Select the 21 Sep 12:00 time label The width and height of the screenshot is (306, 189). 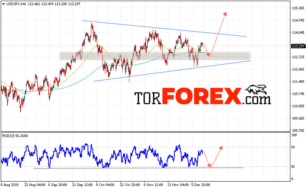(82, 185)
